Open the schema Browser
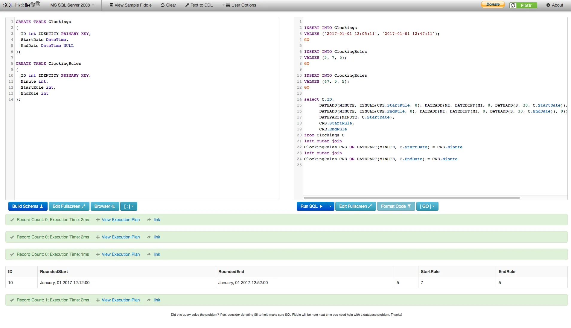 (x=105, y=206)
